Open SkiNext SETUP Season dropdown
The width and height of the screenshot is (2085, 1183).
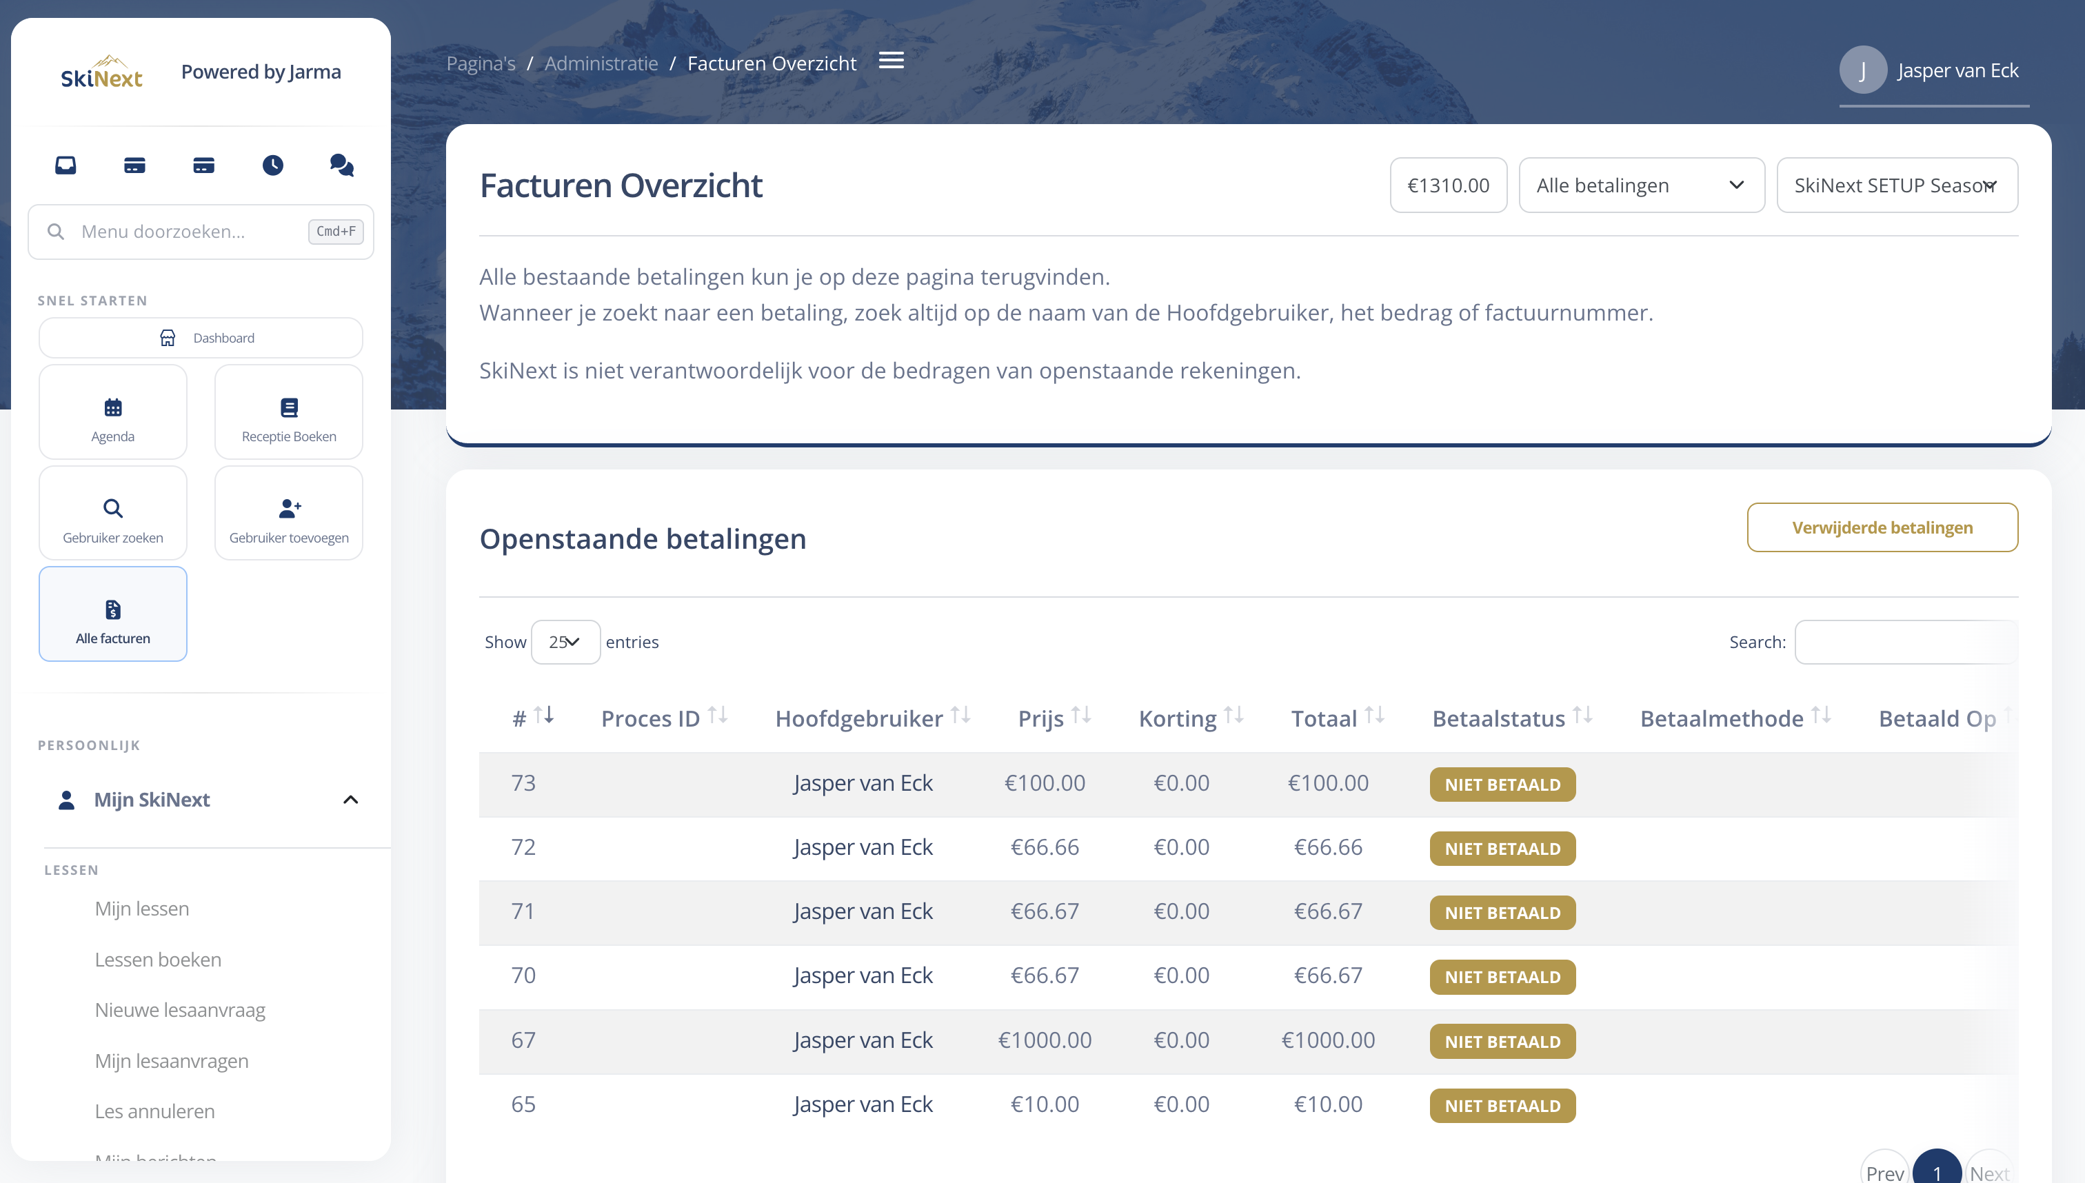coord(1897,185)
